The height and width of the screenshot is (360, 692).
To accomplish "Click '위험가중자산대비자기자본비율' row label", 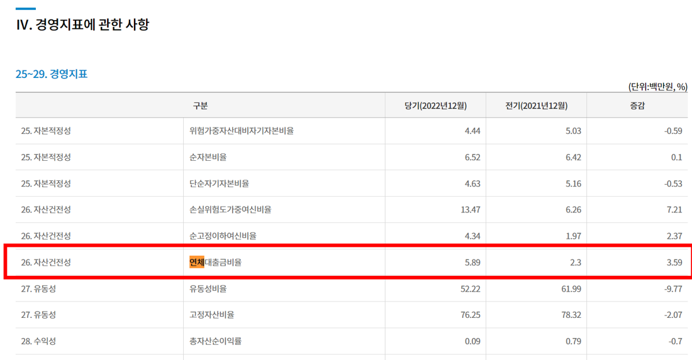I will click(x=242, y=131).
